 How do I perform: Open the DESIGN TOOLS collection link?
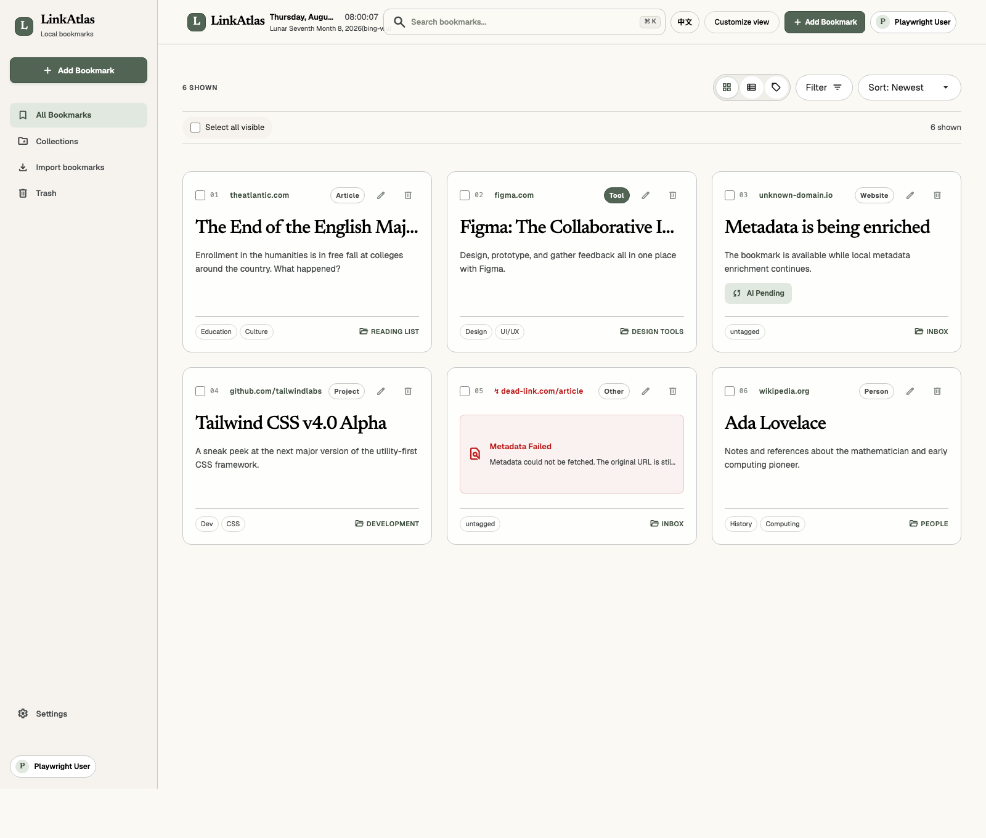(651, 332)
